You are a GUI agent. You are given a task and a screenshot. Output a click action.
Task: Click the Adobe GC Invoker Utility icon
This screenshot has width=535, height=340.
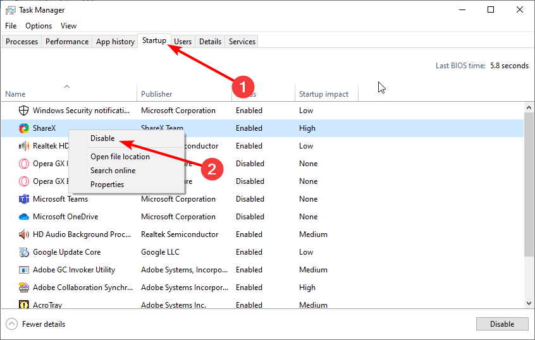24,270
